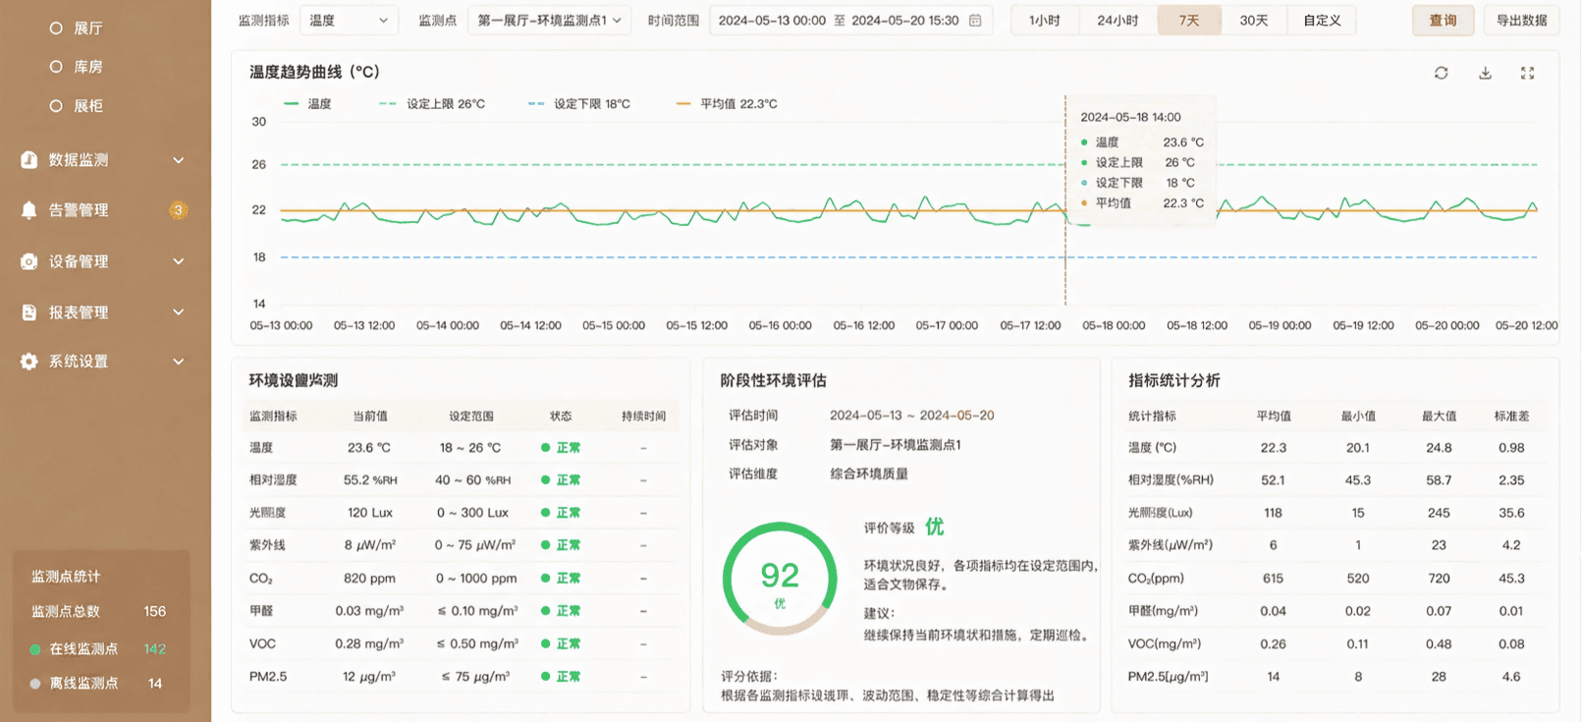This screenshot has height=722, width=1581.
Task: Refresh the temperature trend chart
Action: point(1441,73)
